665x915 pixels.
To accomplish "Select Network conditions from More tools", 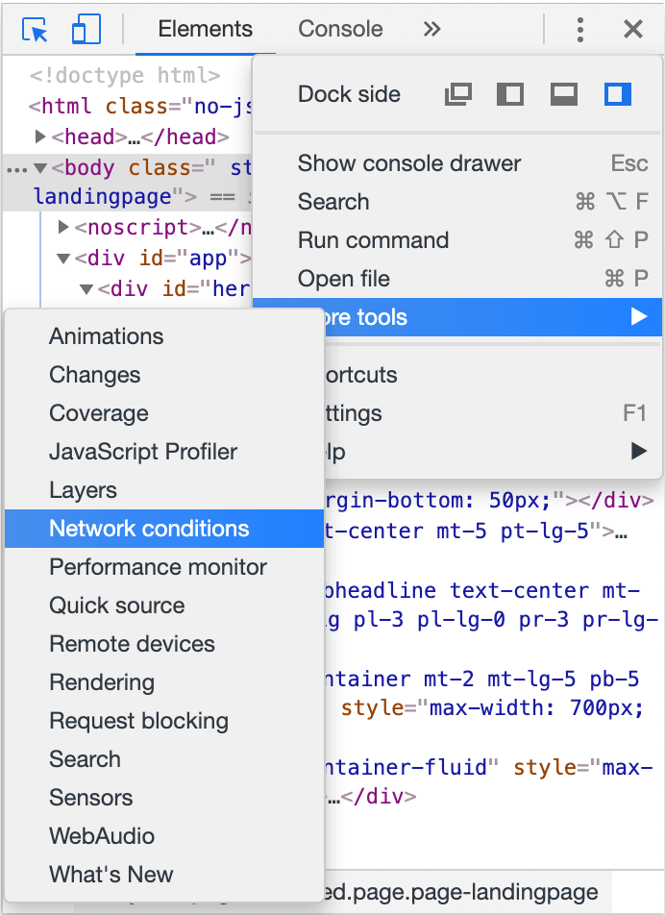I will (149, 529).
